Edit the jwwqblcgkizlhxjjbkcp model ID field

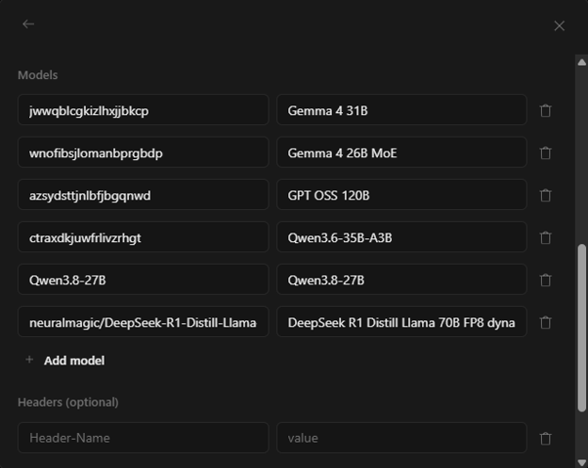(143, 110)
